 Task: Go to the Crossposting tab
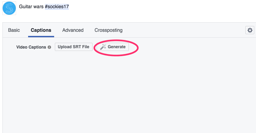coord(108,30)
